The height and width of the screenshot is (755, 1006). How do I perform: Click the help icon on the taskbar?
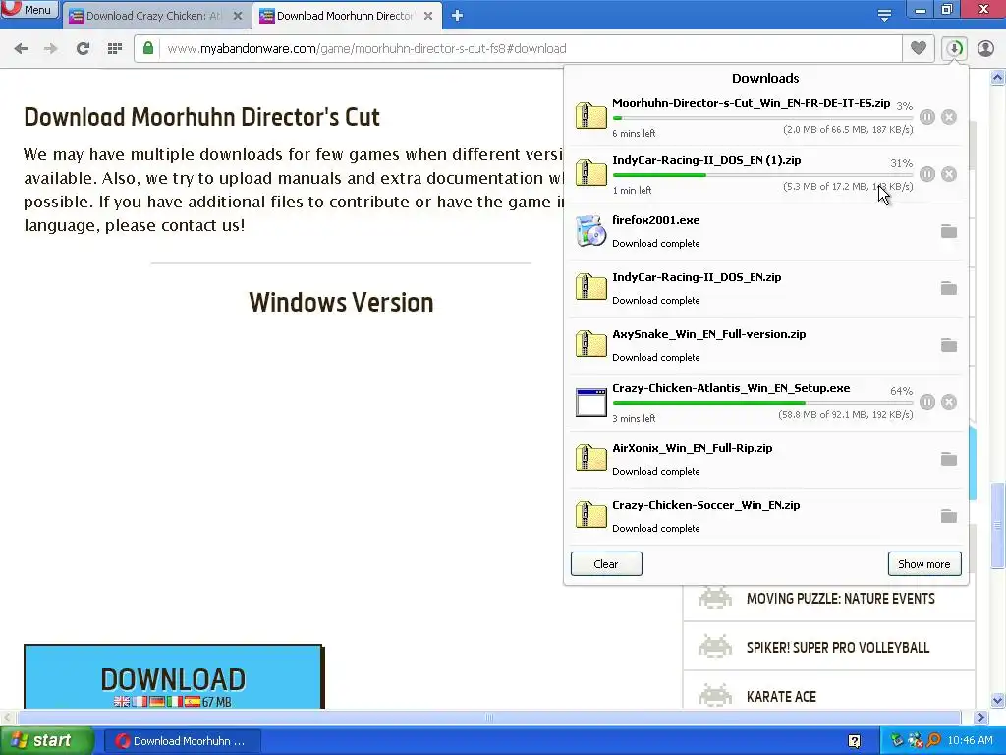point(854,741)
